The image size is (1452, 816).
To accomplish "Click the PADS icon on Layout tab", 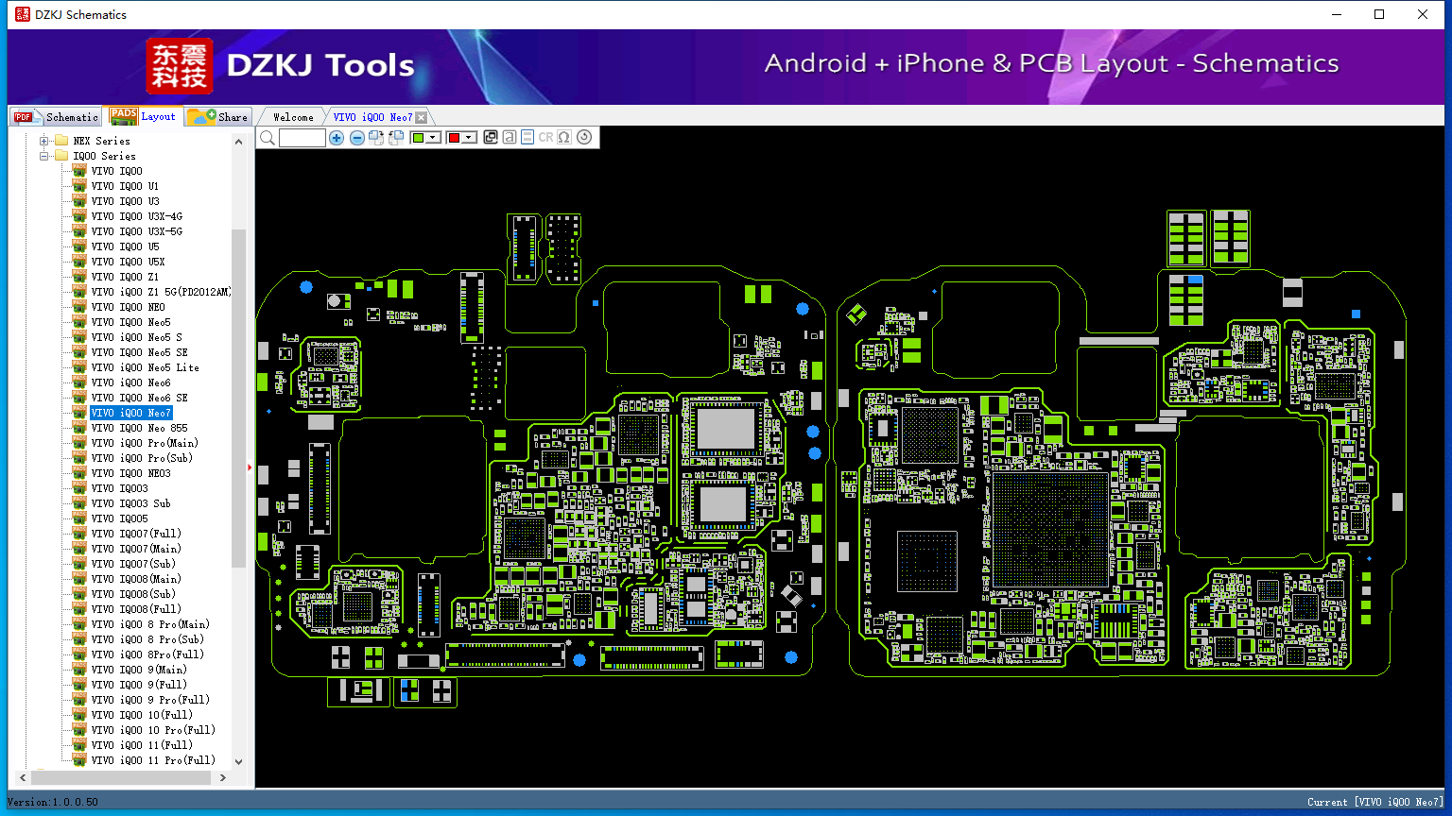I will (124, 115).
